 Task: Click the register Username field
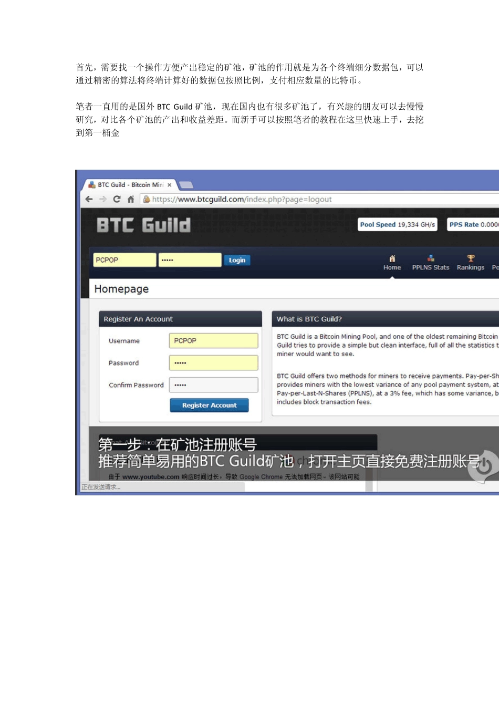pos(213,340)
